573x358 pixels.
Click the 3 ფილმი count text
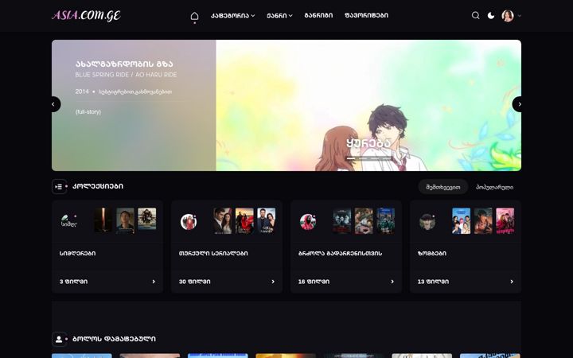tap(73, 282)
